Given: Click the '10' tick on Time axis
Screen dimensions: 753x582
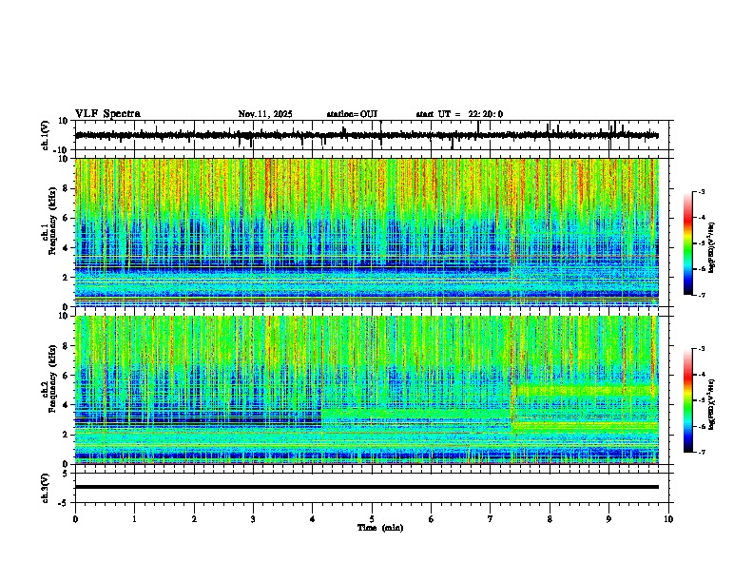Looking at the screenshot, I should 668,519.
